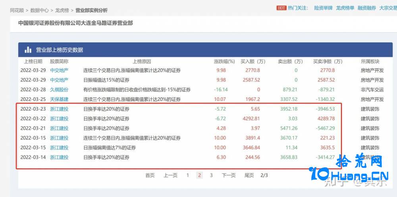Open the 同花顺 breadcrumb link
The width and height of the screenshot is (397, 197).
click(17, 10)
